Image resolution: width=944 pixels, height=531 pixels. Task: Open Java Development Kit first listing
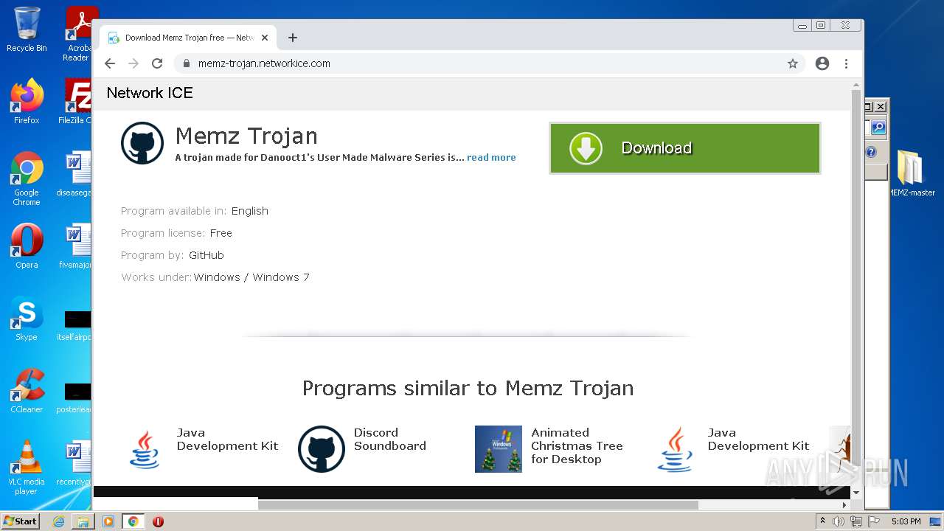(227, 440)
